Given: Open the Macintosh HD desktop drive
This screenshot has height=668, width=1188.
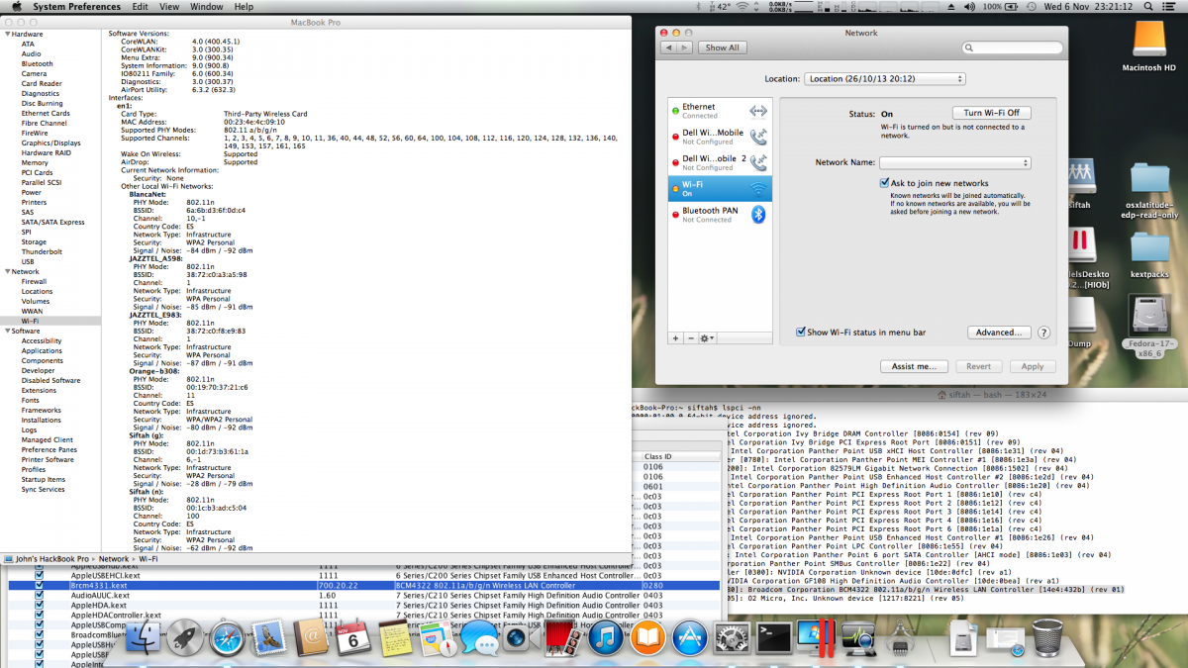Looking at the screenshot, I should [1148, 47].
